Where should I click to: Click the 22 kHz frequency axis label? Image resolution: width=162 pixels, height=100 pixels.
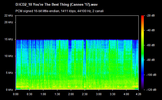tap(9, 15)
